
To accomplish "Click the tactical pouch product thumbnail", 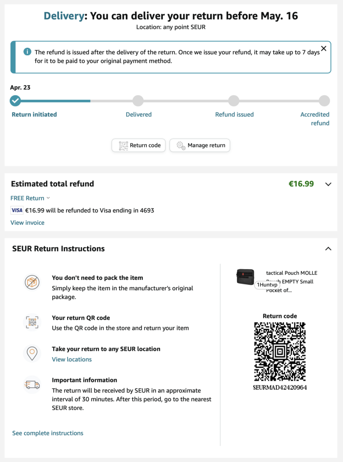I will click(x=245, y=277).
